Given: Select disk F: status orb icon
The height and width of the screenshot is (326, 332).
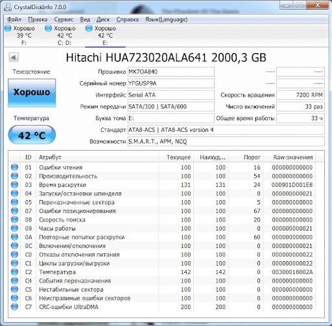Looking at the screenshot, I should click(8, 28).
